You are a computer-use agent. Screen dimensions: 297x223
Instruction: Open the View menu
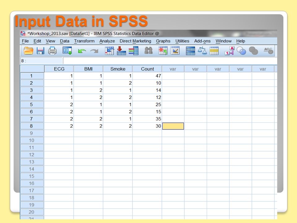tap(50, 41)
